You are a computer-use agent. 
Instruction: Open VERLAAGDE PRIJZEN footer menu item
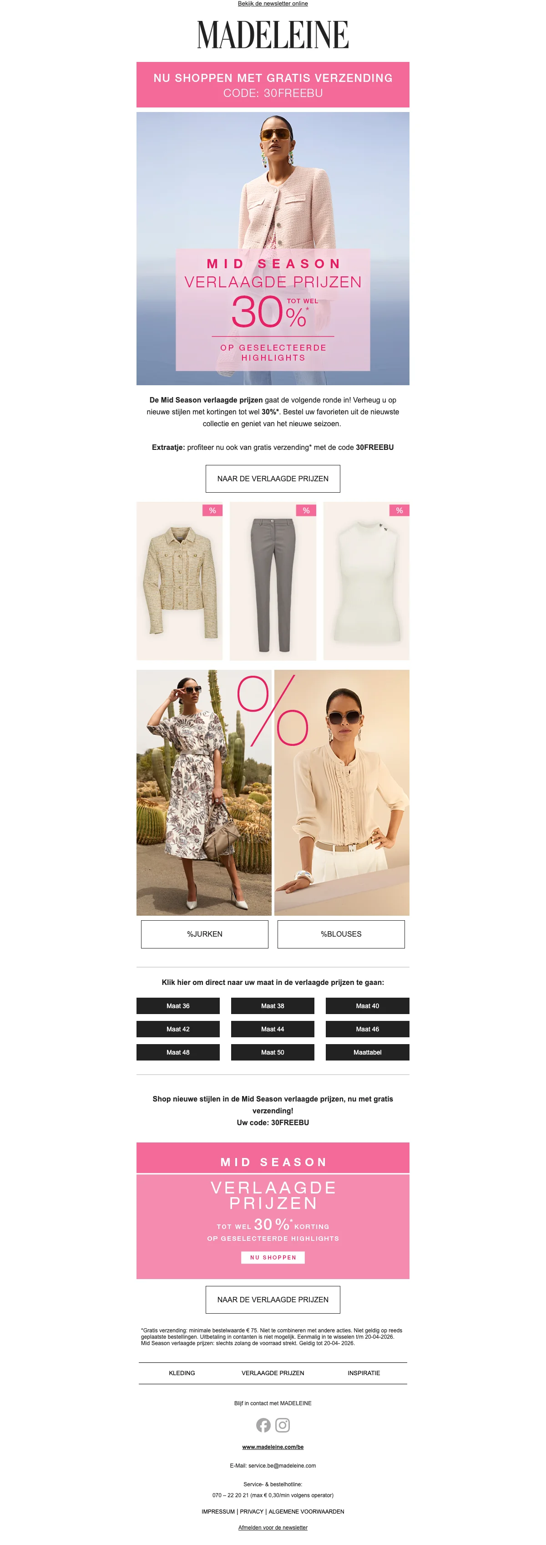click(273, 1373)
